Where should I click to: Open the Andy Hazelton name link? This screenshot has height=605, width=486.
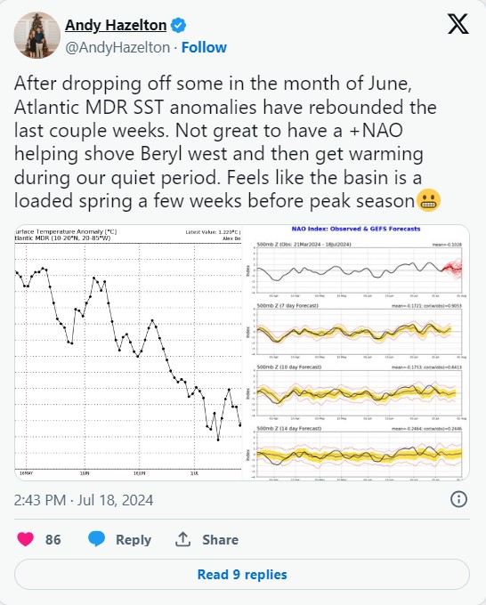tap(116, 26)
